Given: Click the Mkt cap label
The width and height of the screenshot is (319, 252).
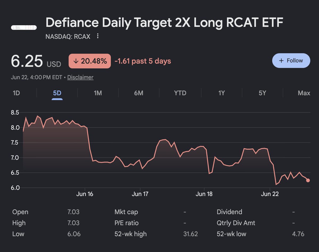Looking at the screenshot, I should 126,212.
